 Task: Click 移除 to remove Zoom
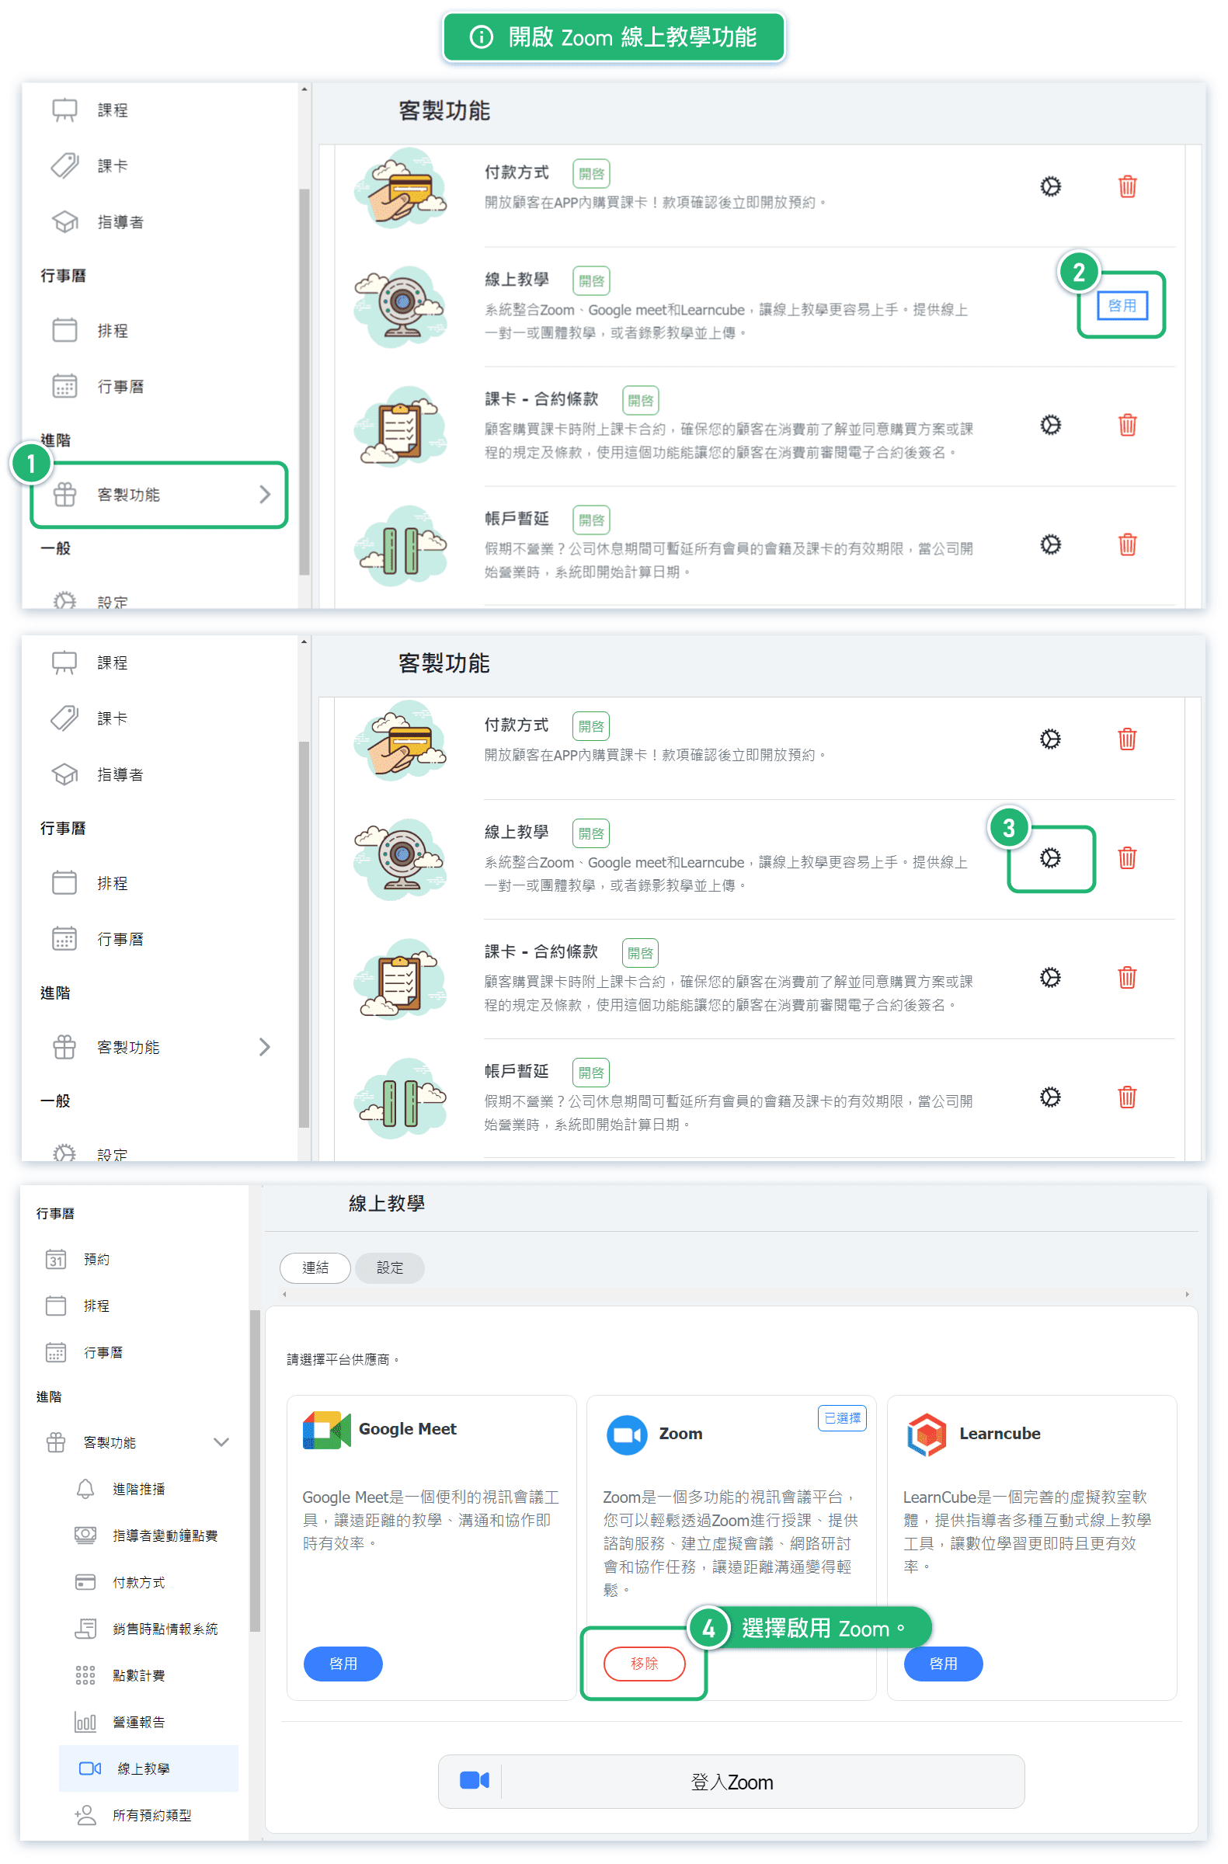[644, 1663]
